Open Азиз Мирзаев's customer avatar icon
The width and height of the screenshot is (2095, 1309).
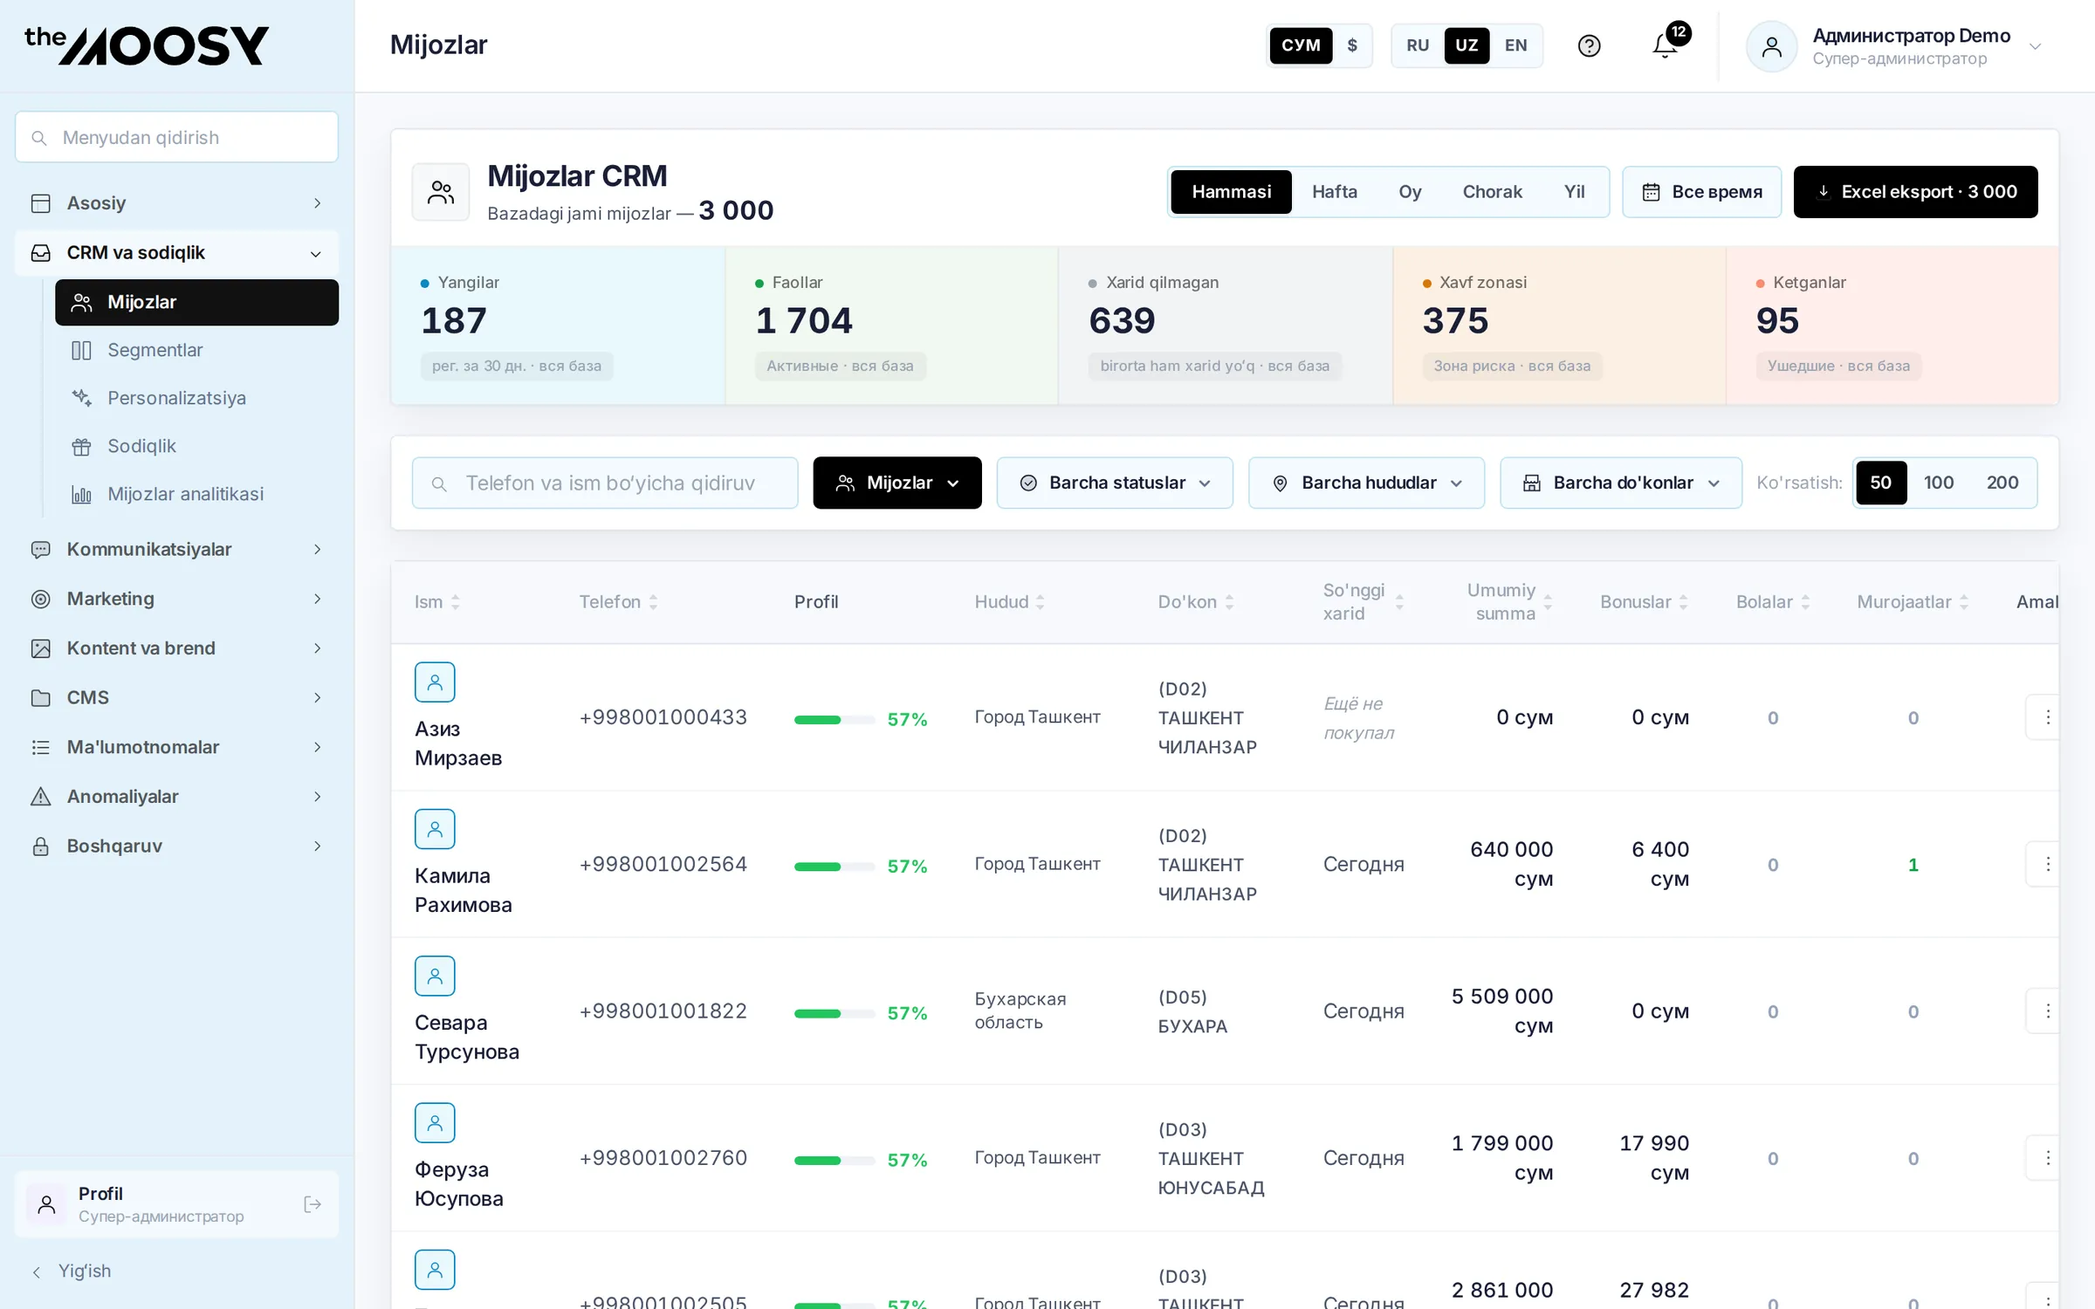(x=435, y=682)
